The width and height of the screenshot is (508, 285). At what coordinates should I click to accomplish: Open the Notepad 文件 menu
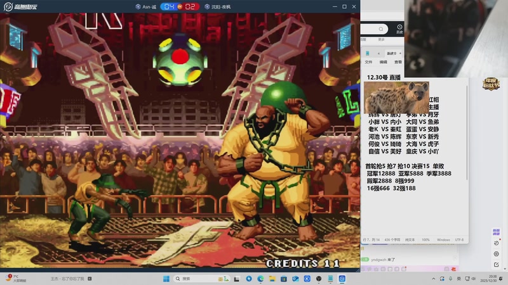click(x=369, y=61)
